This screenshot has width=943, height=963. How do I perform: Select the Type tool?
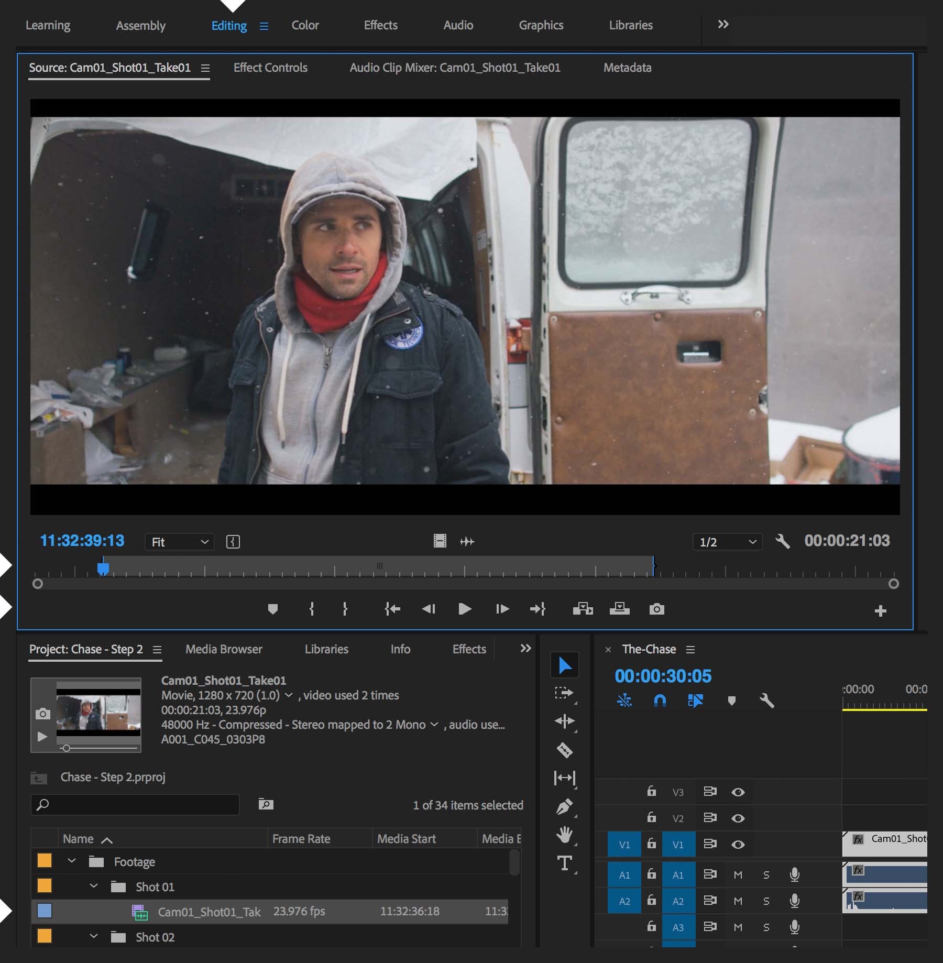tap(564, 863)
